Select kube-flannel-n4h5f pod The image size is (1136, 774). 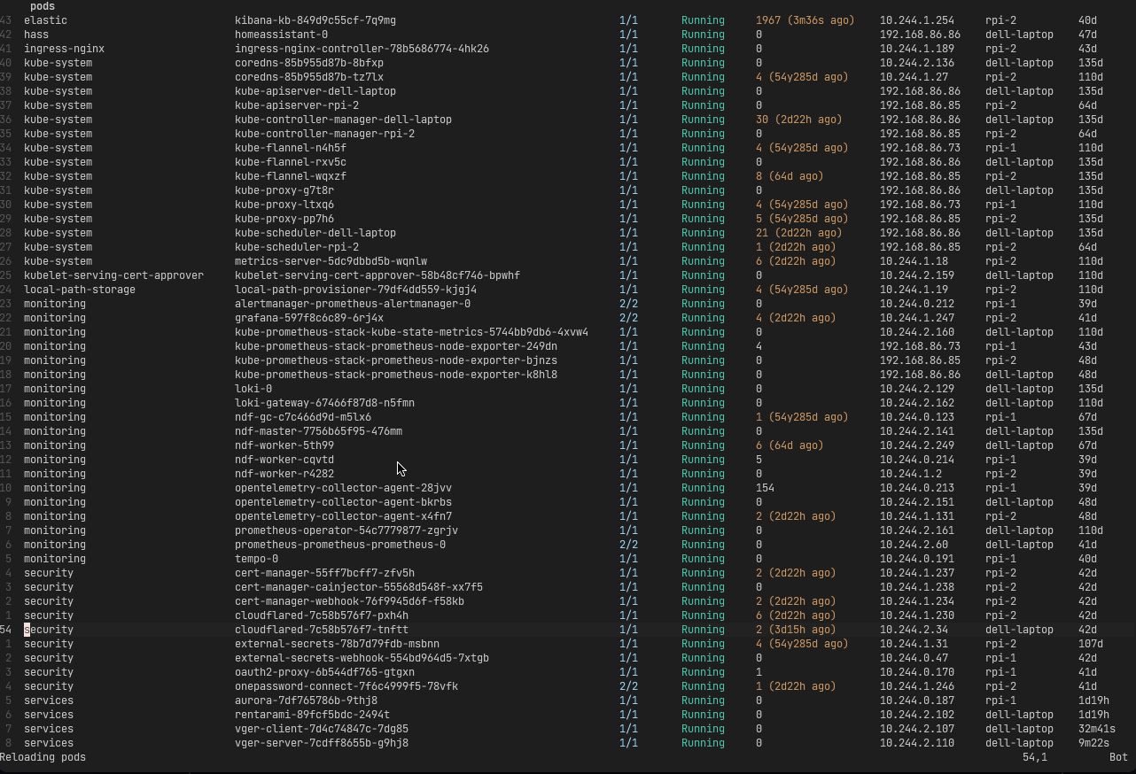click(291, 148)
